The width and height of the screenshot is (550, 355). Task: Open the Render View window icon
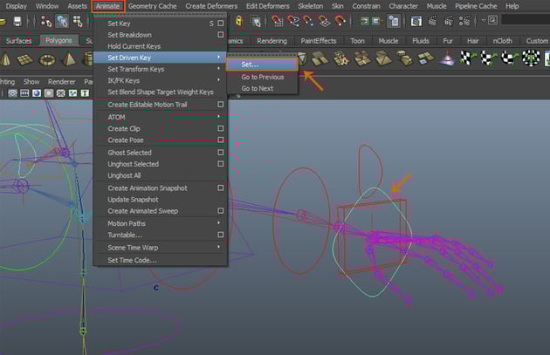pyautogui.click(x=416, y=21)
